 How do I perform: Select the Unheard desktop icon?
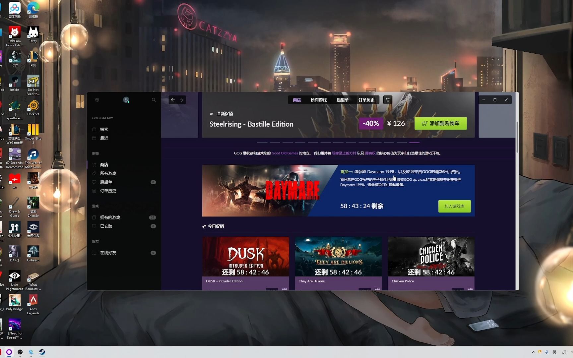(x=33, y=254)
